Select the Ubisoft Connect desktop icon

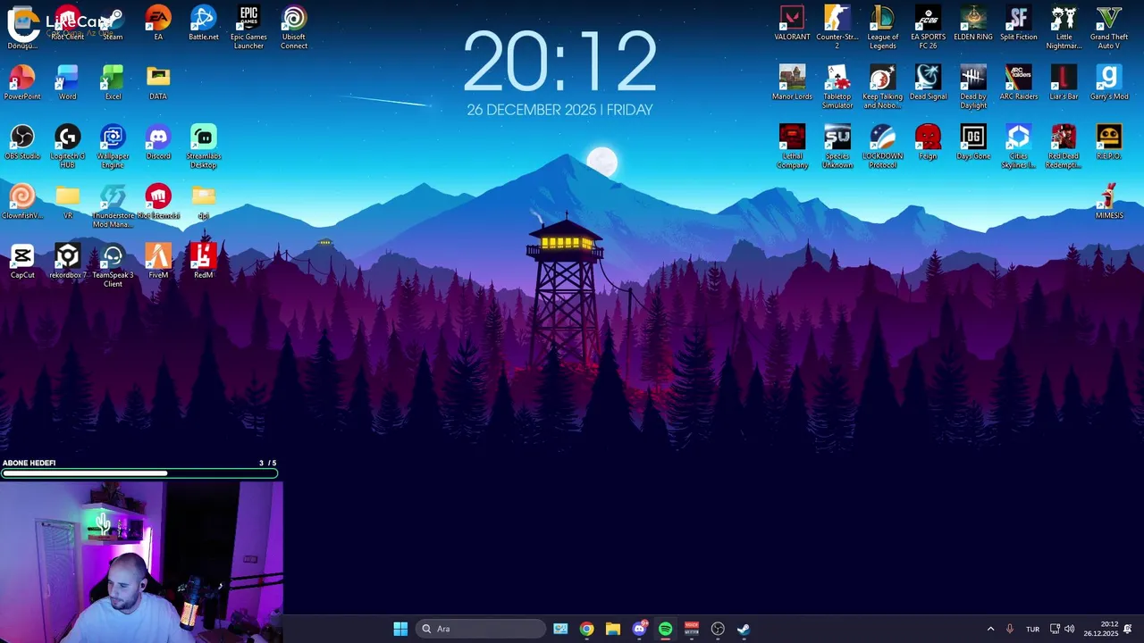(x=294, y=28)
